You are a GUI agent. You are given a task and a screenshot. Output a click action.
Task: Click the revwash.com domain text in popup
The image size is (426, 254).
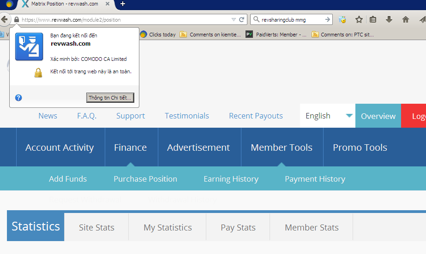pos(71,44)
